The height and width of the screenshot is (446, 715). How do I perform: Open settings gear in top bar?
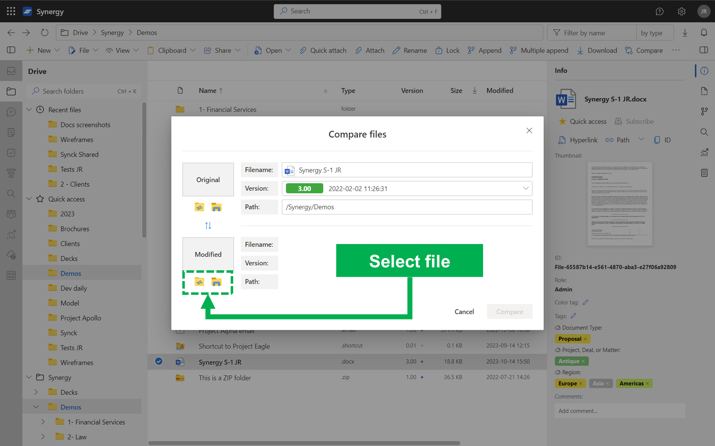tap(682, 11)
